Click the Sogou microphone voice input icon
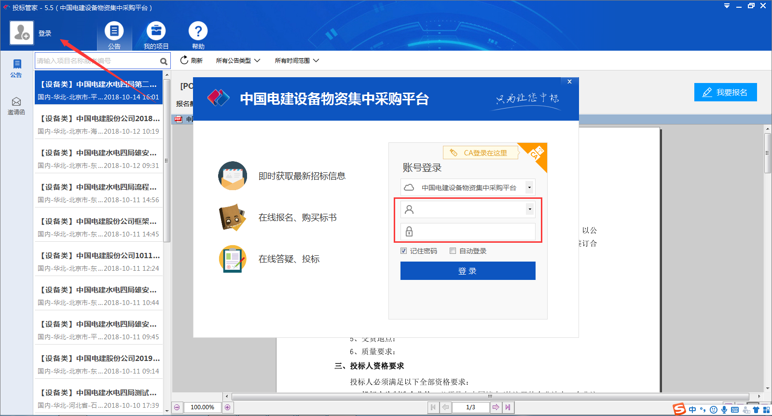The height and width of the screenshot is (416, 772). 724,410
